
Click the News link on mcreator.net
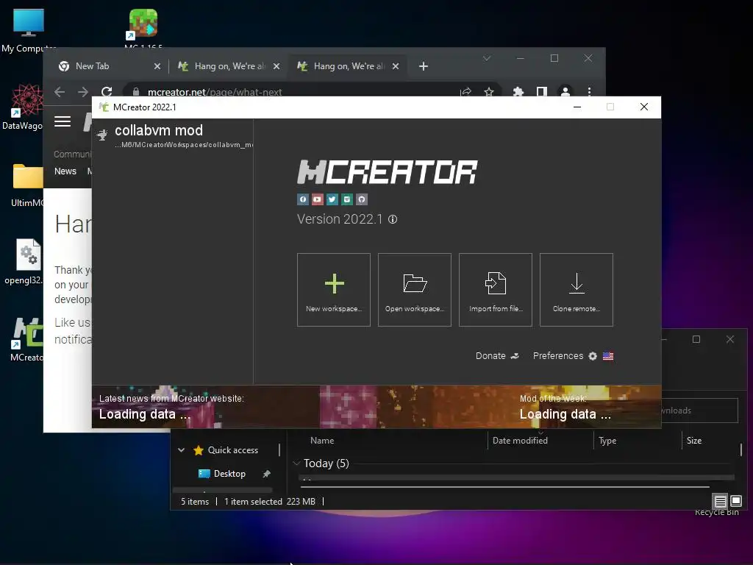[65, 171]
